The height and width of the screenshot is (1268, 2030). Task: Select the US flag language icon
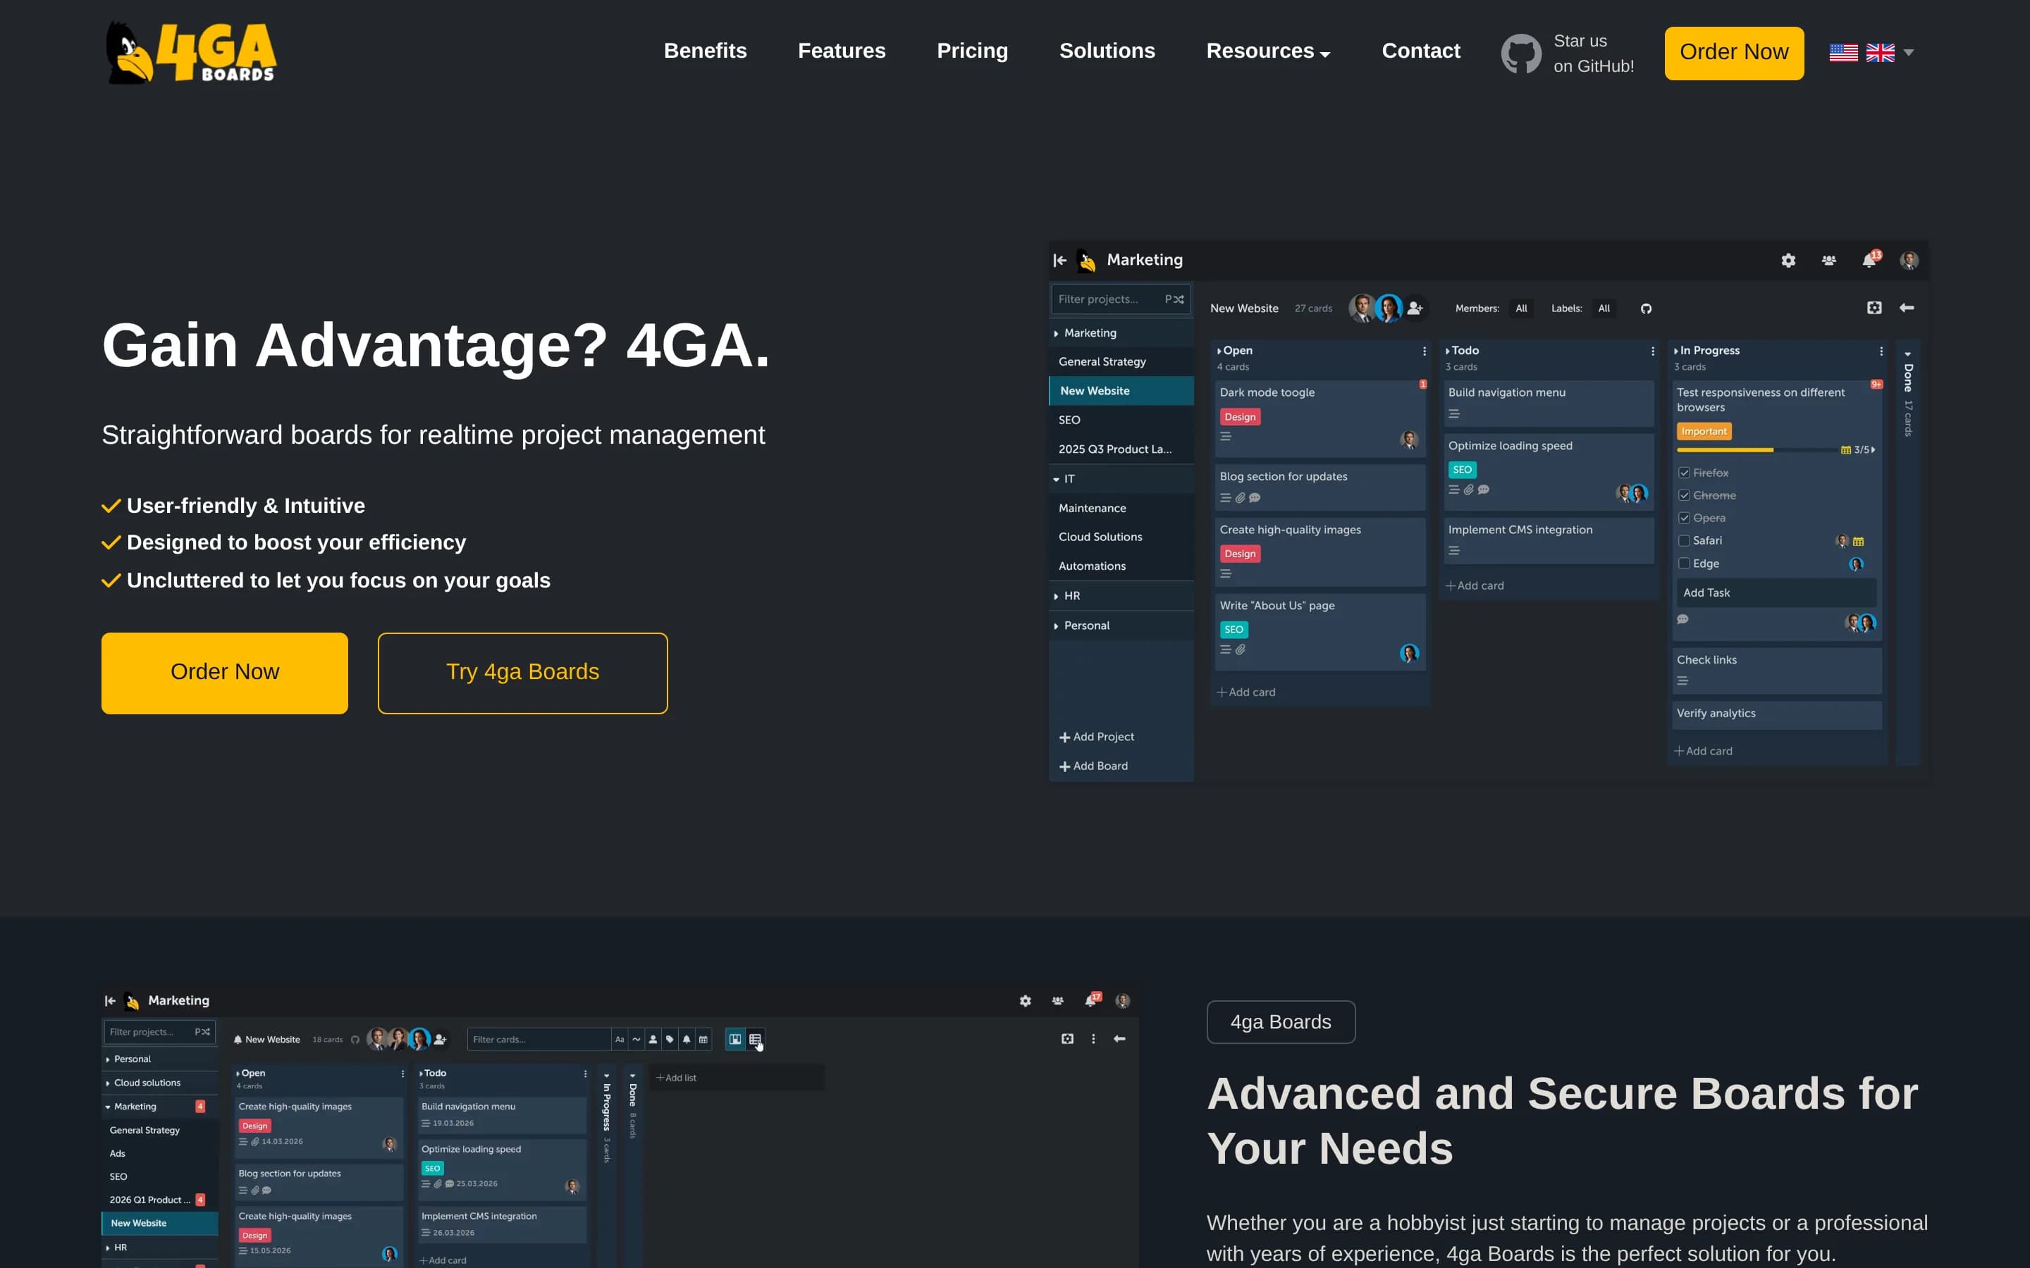(x=1843, y=53)
